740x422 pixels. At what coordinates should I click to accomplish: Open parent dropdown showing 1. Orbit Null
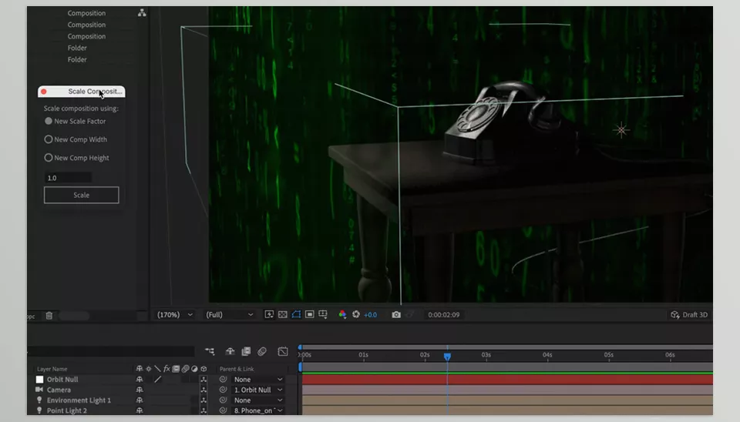257,390
